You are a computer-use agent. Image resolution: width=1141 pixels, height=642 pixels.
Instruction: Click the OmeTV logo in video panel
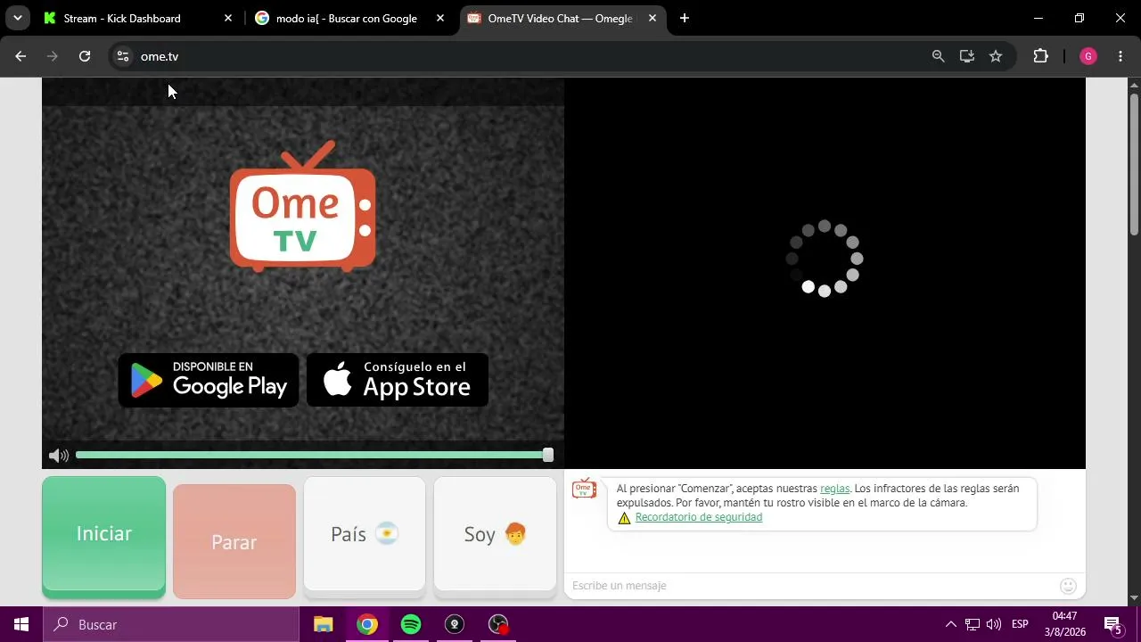(302, 206)
